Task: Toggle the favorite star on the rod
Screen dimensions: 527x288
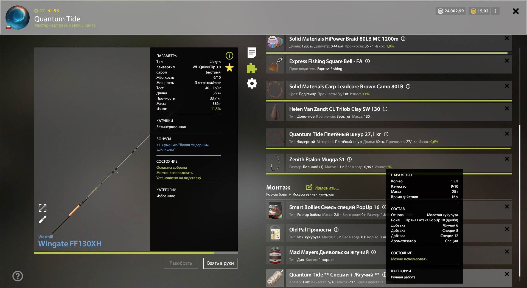Action: 229,68
